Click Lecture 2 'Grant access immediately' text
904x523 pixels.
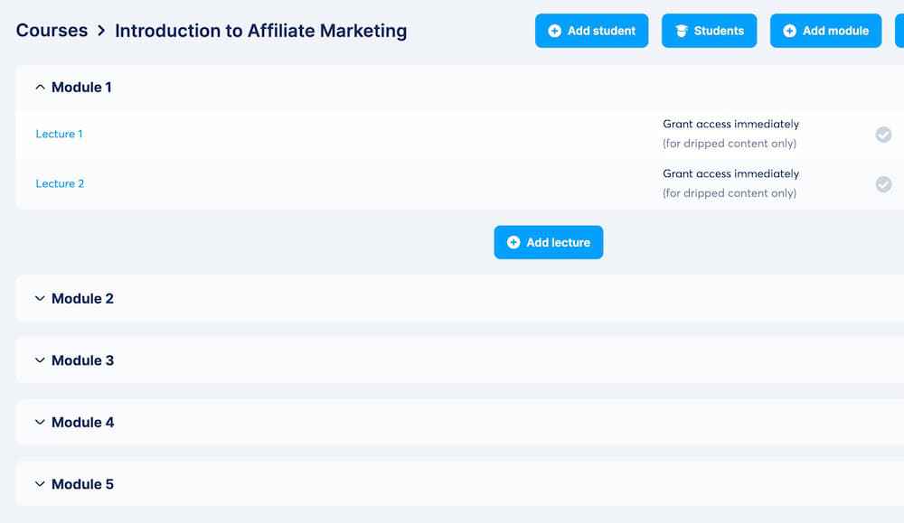[731, 173]
